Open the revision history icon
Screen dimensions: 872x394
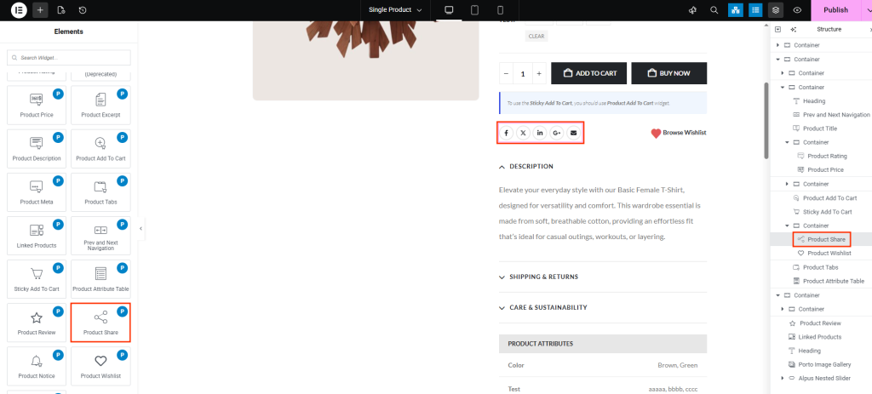click(x=83, y=10)
